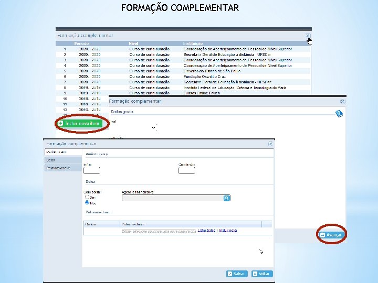Open the blue help book icon
Viewport: 378px width, 283px height.
coord(339,114)
